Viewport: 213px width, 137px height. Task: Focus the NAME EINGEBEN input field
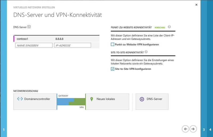34,45
